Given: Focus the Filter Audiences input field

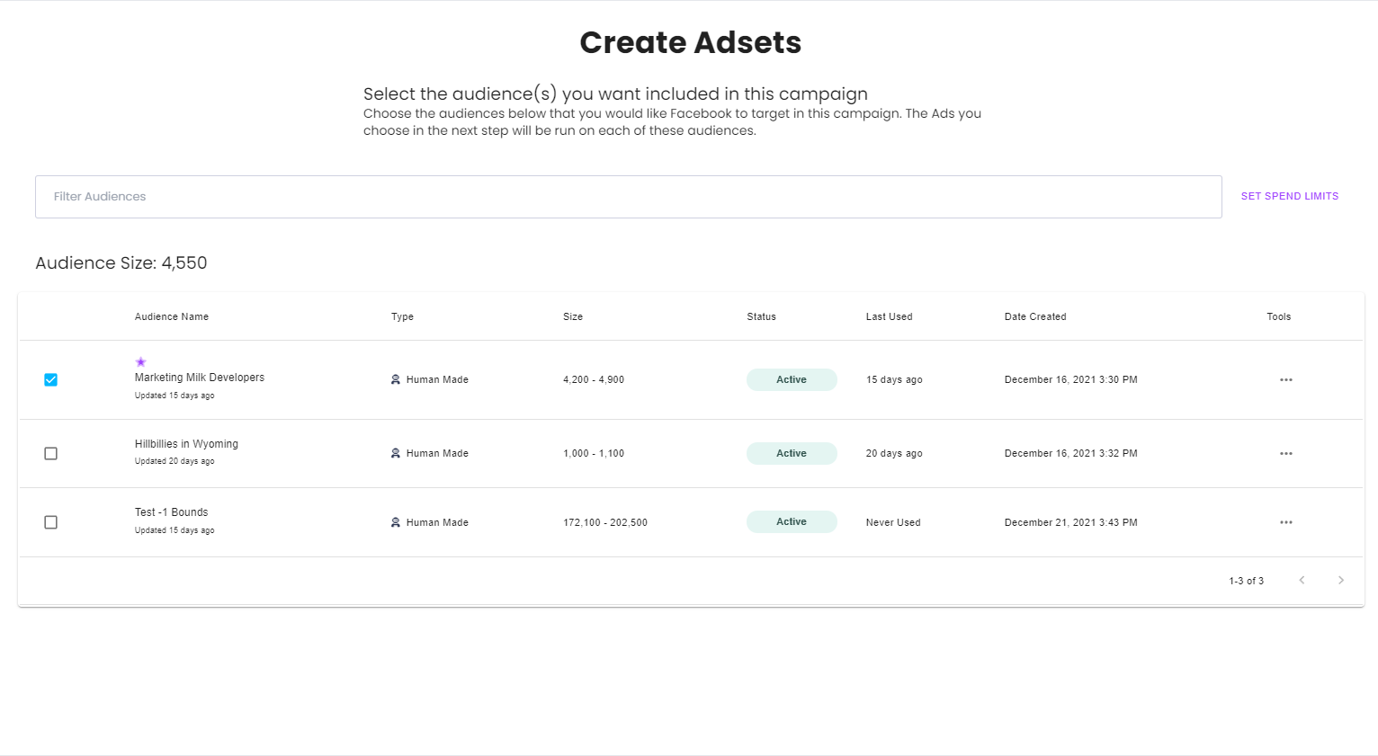Looking at the screenshot, I should [x=628, y=197].
